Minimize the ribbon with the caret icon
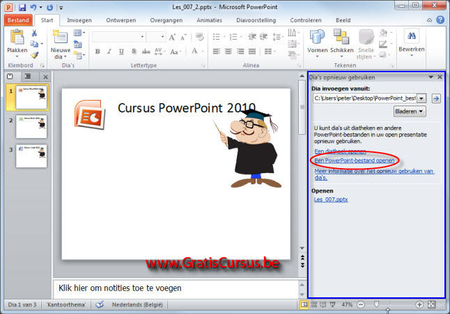 point(429,20)
